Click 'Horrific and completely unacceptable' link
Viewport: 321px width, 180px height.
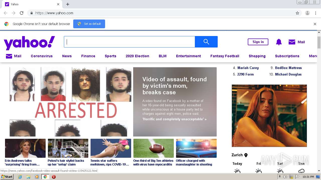(x=175, y=119)
